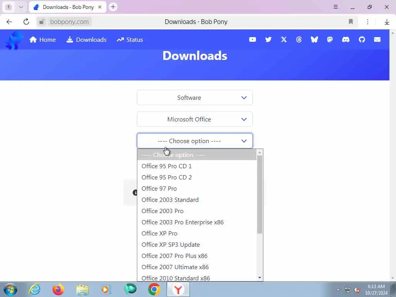The width and height of the screenshot is (396, 297).
Task: Click the muted volume tray icon
Action: point(357,290)
